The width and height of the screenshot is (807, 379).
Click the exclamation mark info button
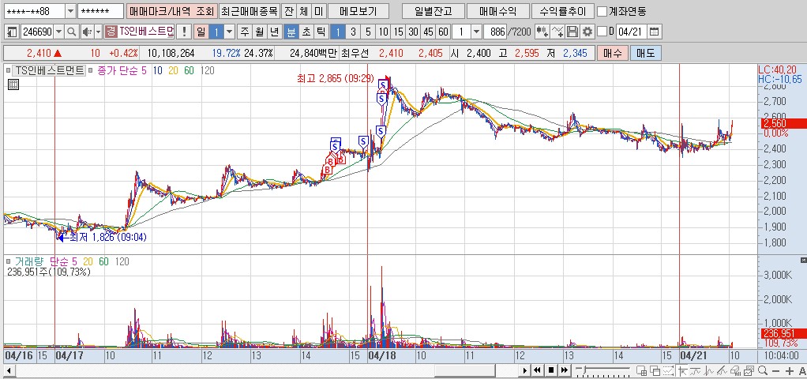click(184, 32)
